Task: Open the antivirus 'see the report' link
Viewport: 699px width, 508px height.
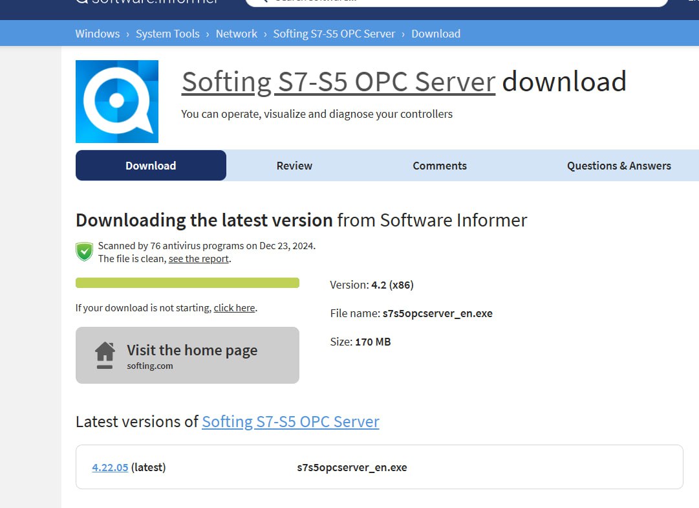Action: point(199,259)
